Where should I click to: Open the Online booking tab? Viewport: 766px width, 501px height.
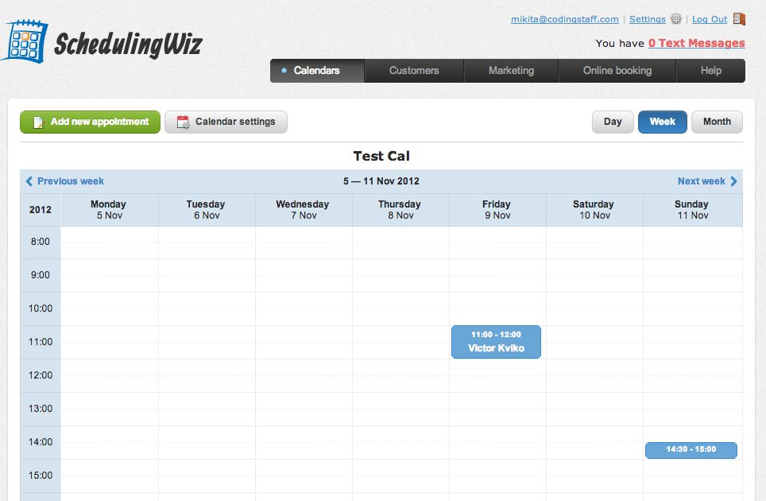617,70
